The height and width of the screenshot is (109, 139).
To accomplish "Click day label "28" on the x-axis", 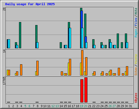I will click(118, 106).
